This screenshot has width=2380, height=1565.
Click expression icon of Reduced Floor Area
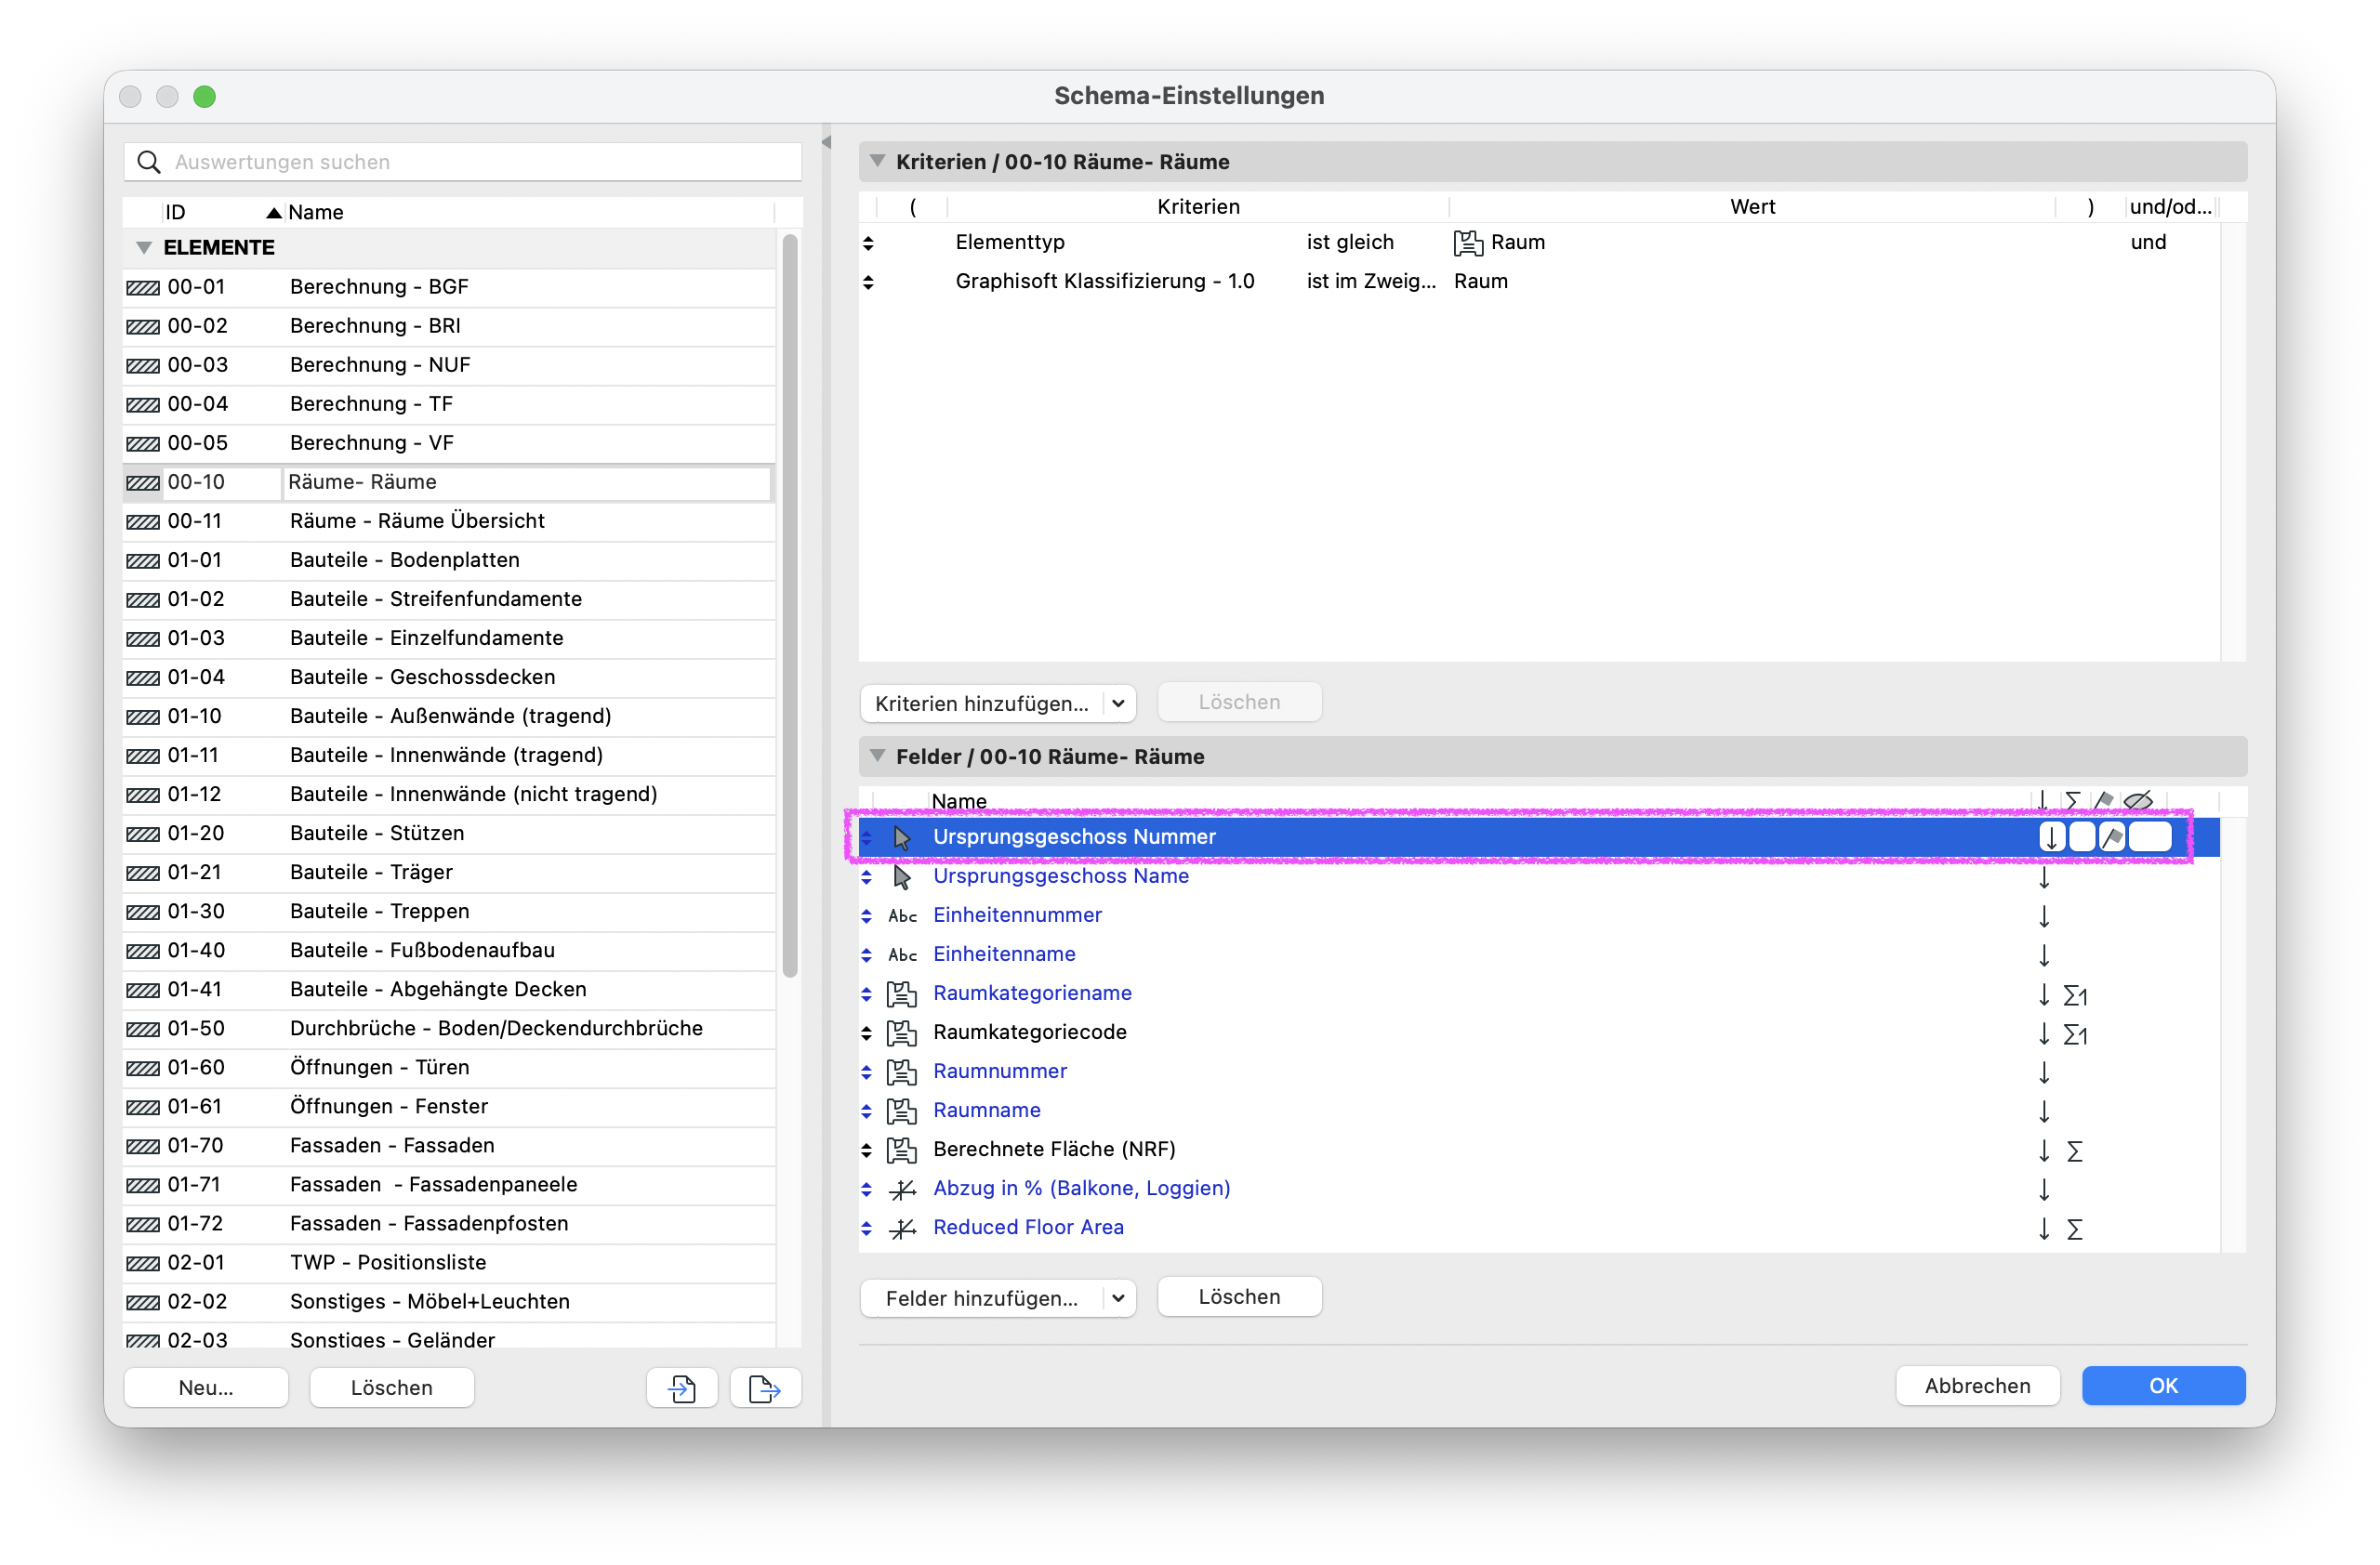pyautogui.click(x=902, y=1228)
